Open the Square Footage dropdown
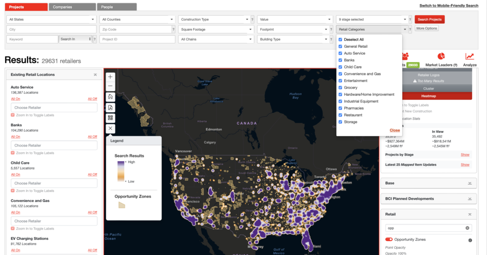487x255 pixels. click(216, 29)
